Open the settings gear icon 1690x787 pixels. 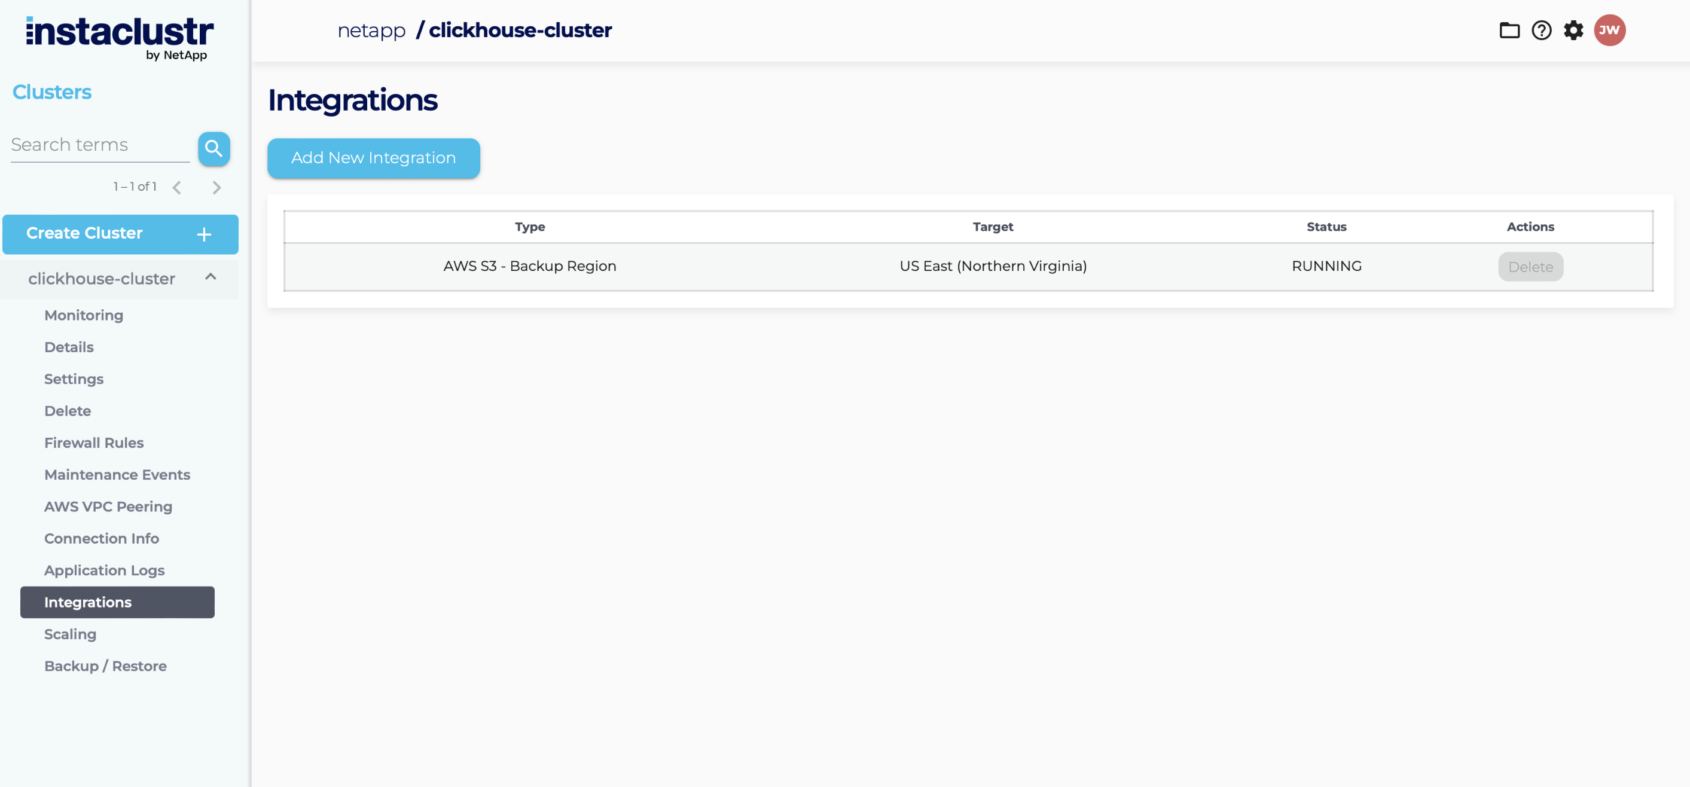(1573, 30)
